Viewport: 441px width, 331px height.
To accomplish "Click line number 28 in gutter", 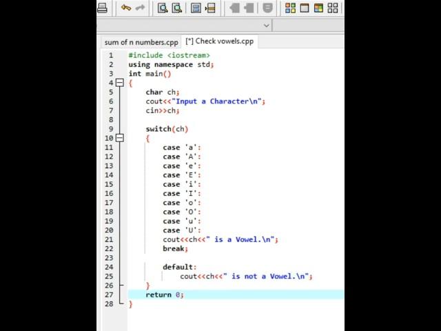I will click(x=109, y=304).
